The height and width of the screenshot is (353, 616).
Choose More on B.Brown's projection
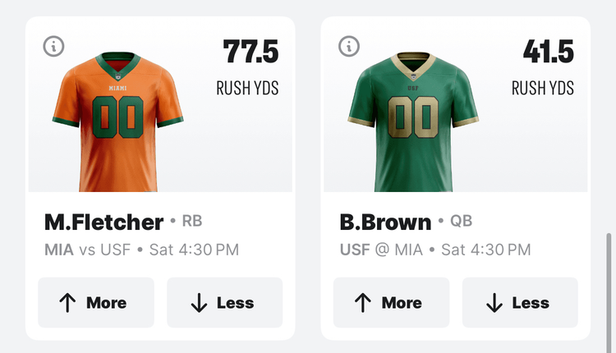[x=391, y=303]
